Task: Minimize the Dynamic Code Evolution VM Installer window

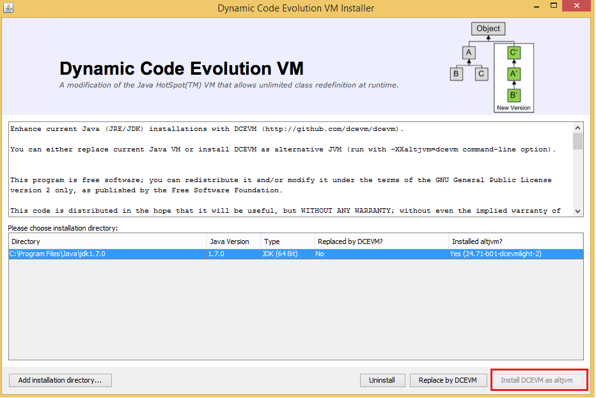Action: pyautogui.click(x=536, y=6)
